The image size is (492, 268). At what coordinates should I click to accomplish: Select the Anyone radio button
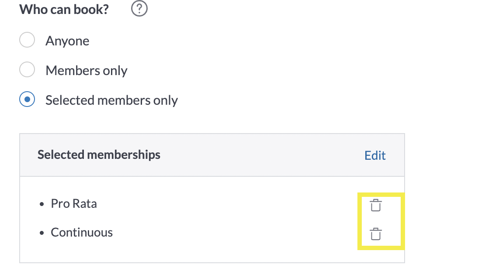(27, 41)
